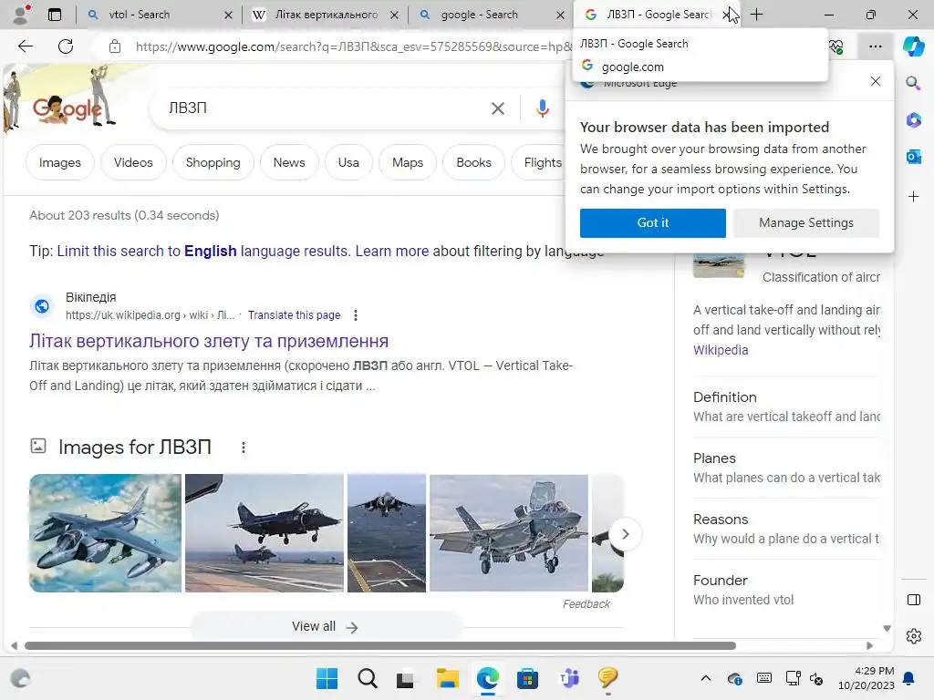Open Wikipedia link in knowledge panel

click(721, 350)
